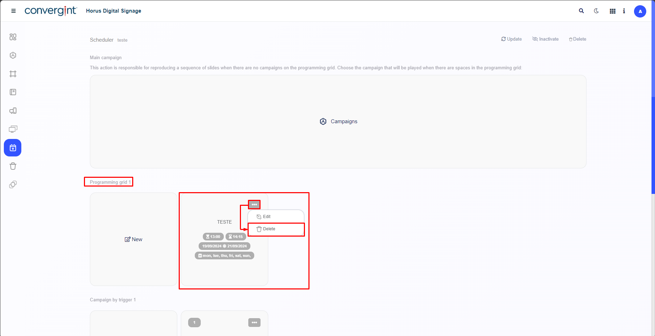655x336 pixels.
Task: Select Edit from the context menu
Action: 266,217
